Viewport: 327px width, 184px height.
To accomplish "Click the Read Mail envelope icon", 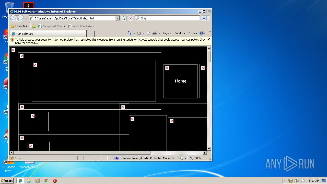I will pyautogui.click(x=148, y=33).
